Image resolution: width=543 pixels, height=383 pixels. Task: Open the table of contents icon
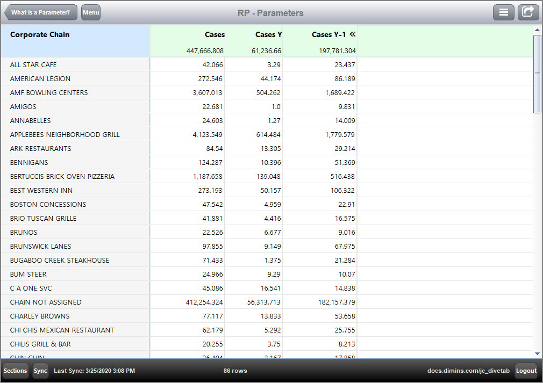pos(504,12)
